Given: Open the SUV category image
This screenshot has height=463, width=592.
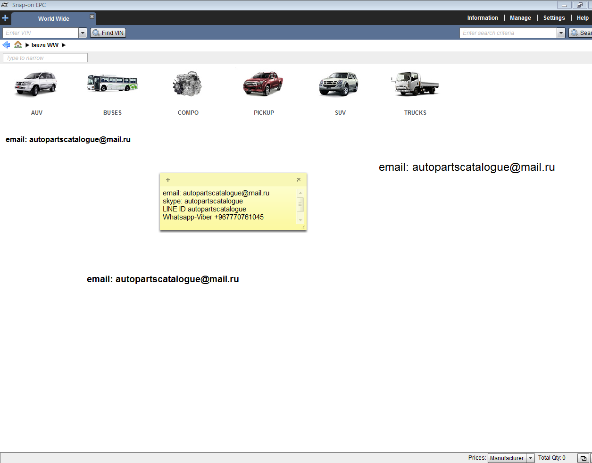Looking at the screenshot, I should click(x=339, y=84).
